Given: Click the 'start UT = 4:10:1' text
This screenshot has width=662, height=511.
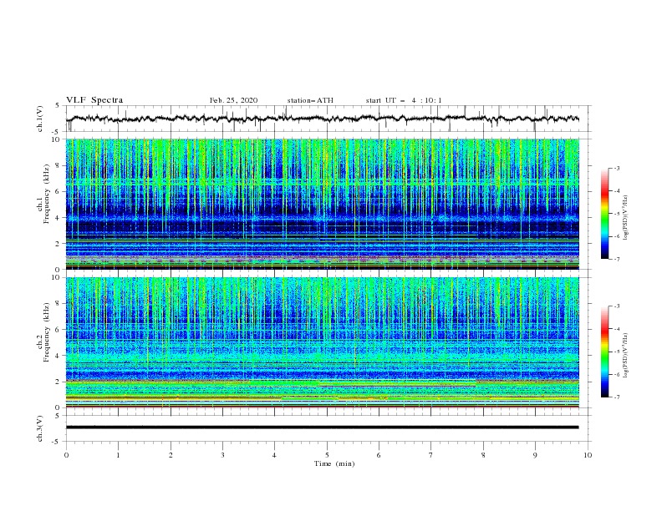Looking at the screenshot, I should pos(404,100).
